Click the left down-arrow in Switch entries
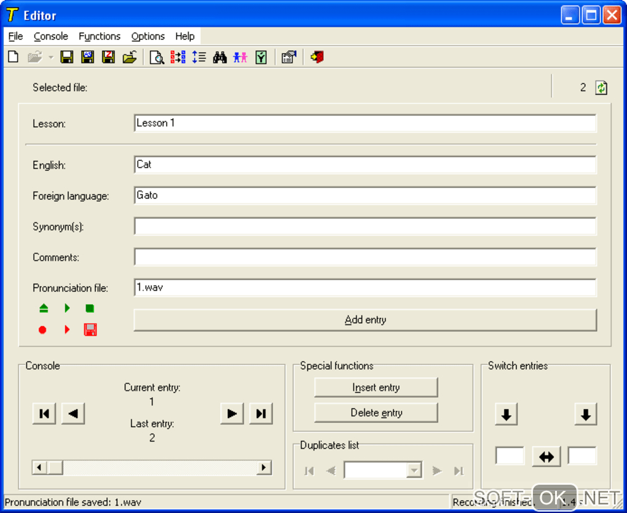This screenshot has height=513, width=627. coord(507,415)
